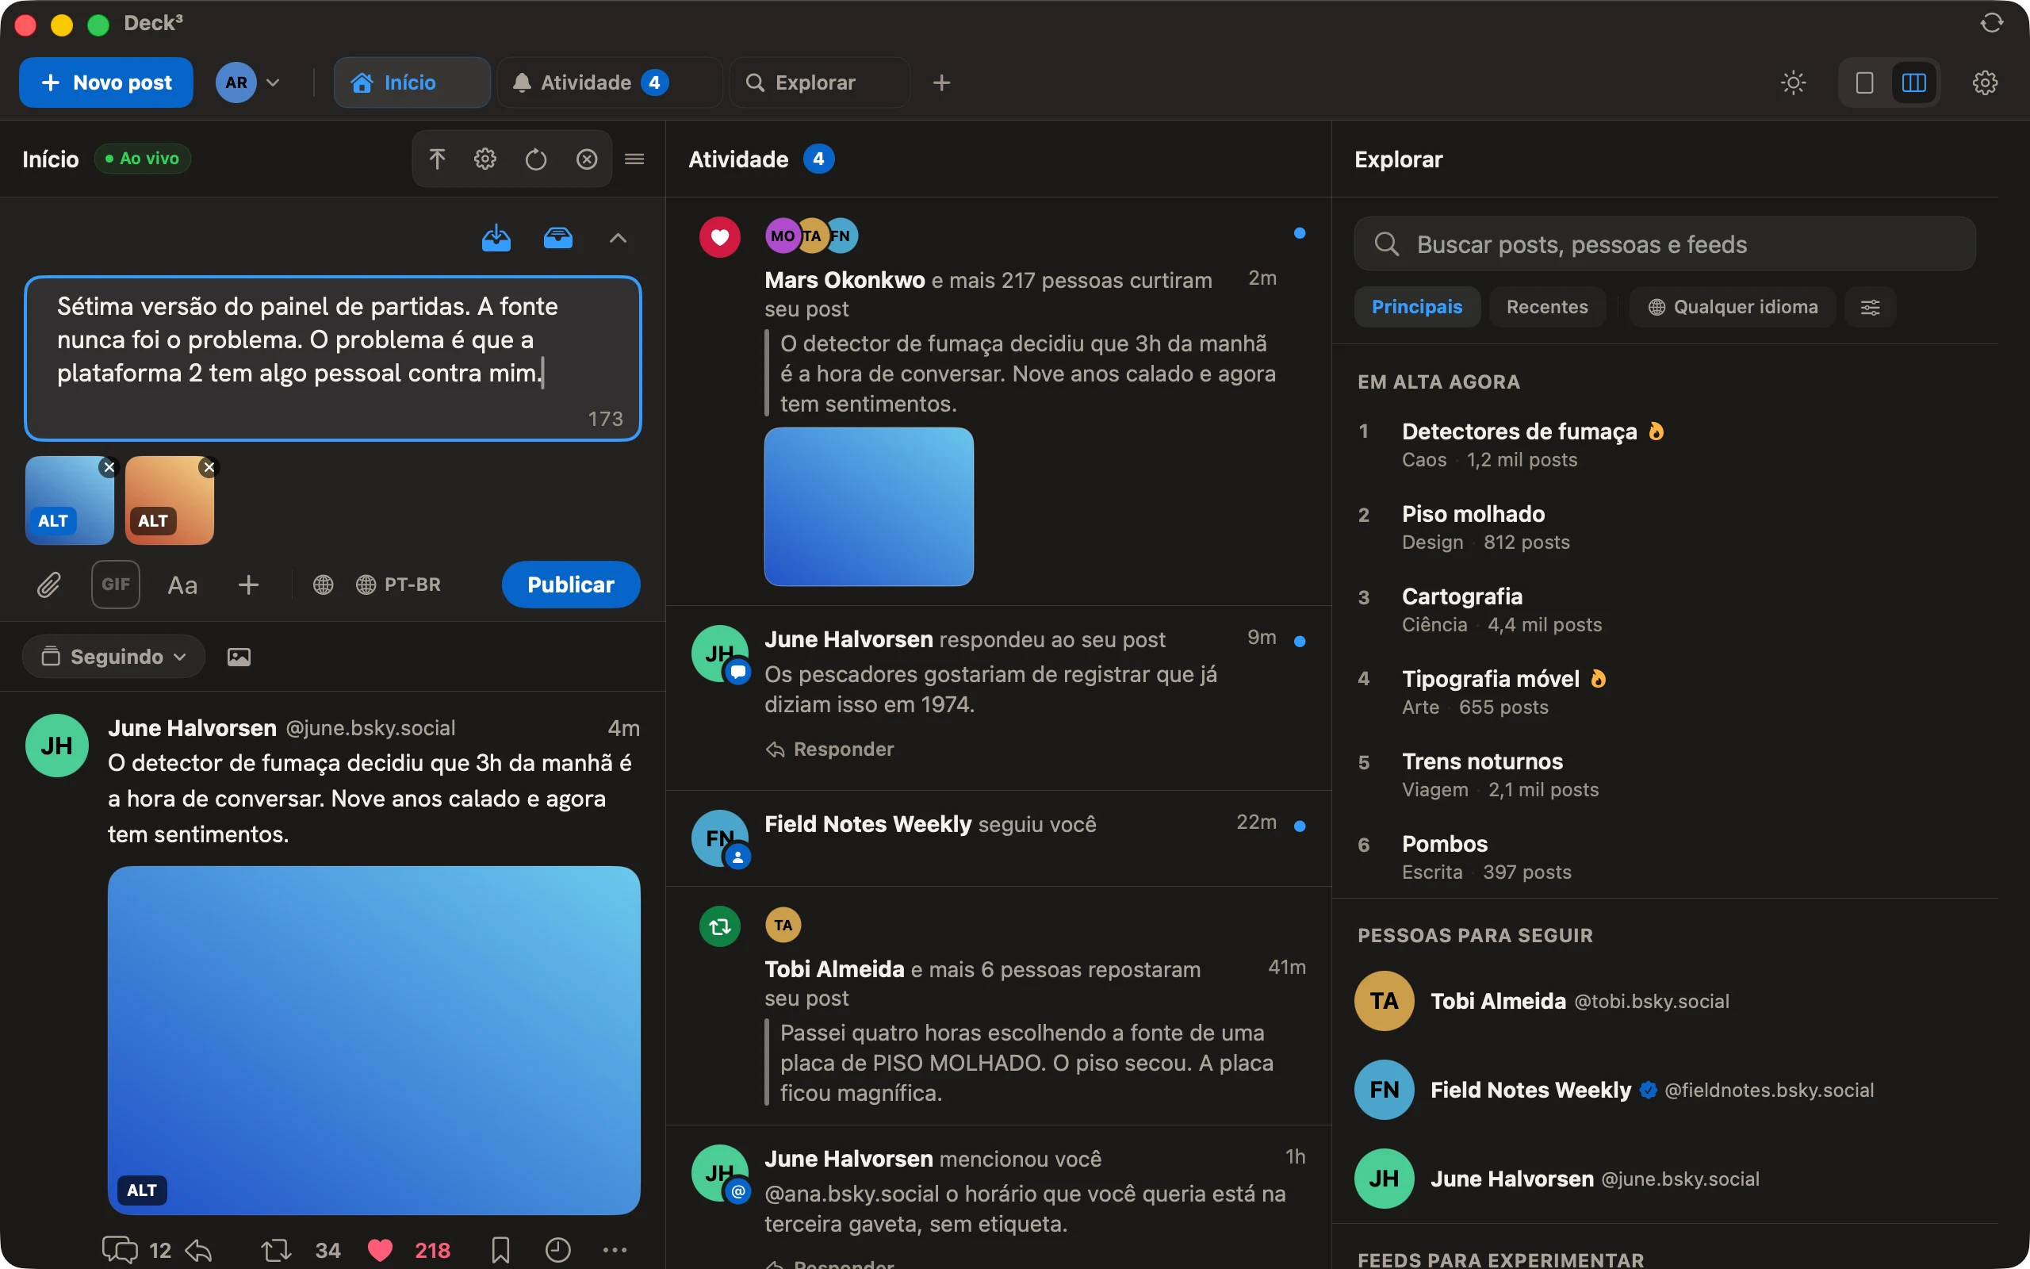This screenshot has height=1269, width=2030.
Task: Remove the blue attached image
Action: (x=109, y=467)
